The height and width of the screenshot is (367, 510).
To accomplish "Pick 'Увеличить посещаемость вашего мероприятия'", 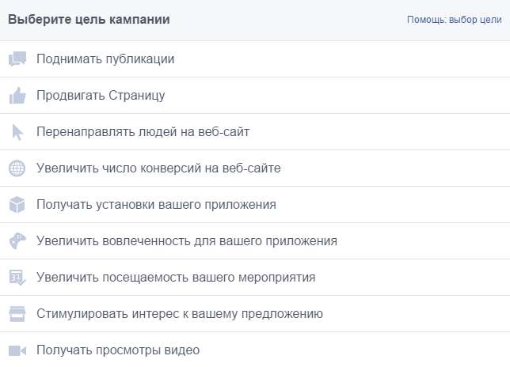I will tap(176, 278).
